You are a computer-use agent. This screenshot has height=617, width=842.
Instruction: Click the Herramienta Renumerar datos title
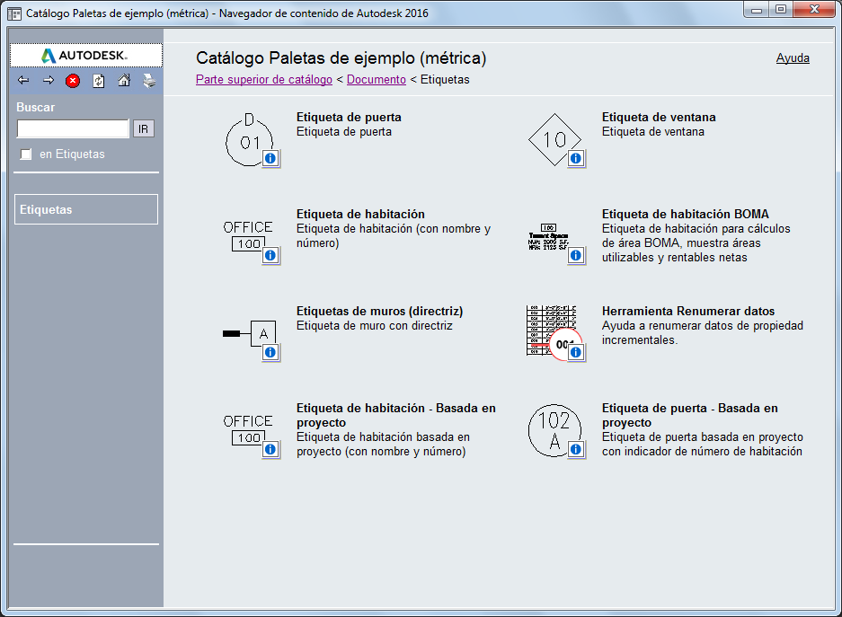point(688,311)
